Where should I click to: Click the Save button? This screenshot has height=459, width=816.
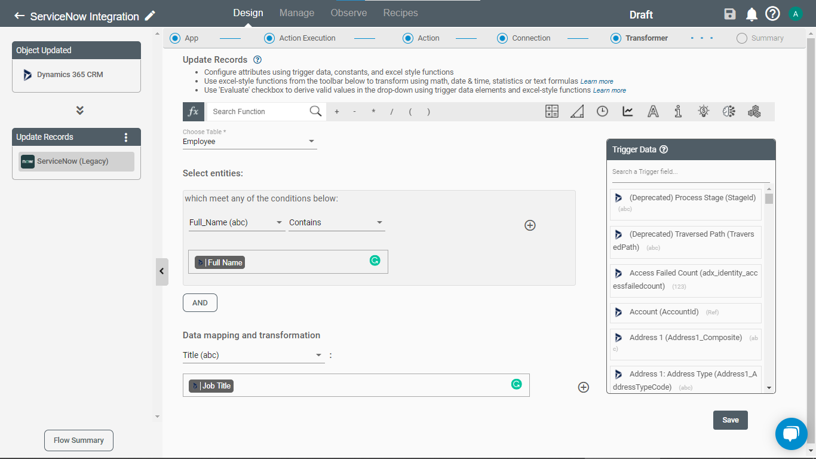pos(731,420)
